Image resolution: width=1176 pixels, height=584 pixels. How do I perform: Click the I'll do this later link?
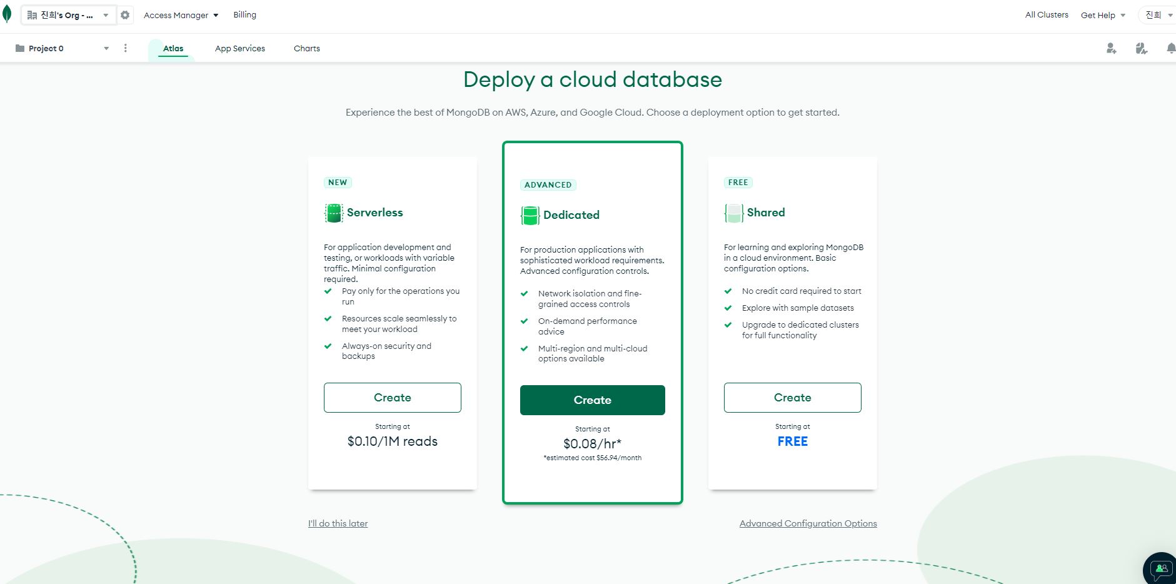coord(338,523)
